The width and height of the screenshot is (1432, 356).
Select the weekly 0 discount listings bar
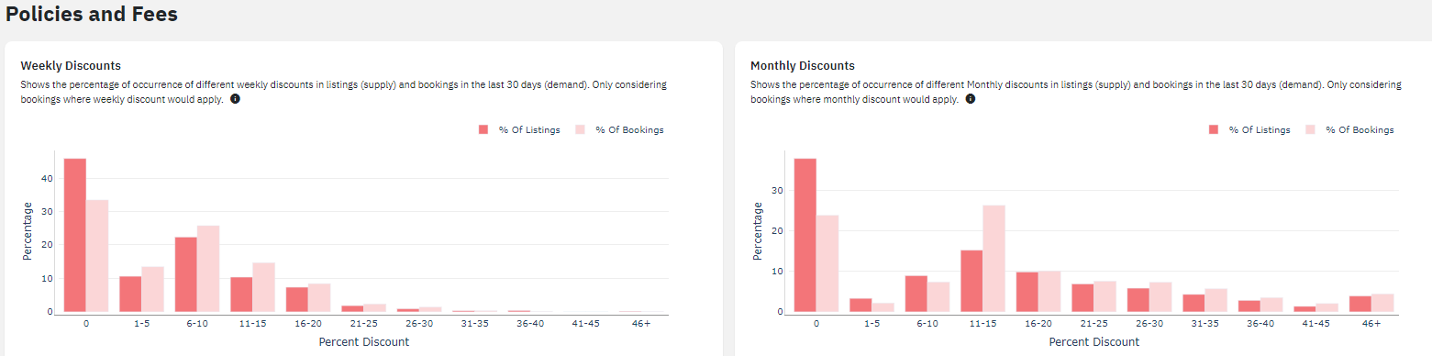pyautogui.click(x=75, y=236)
